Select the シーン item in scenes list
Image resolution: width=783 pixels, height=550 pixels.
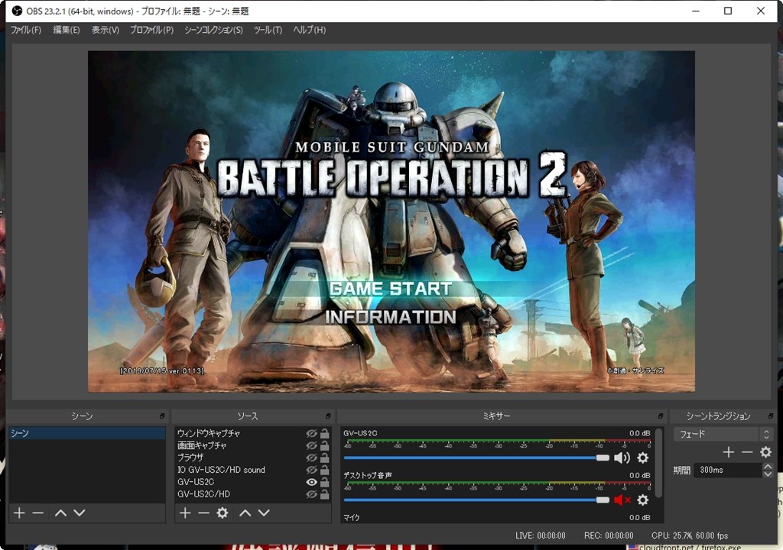(87, 433)
